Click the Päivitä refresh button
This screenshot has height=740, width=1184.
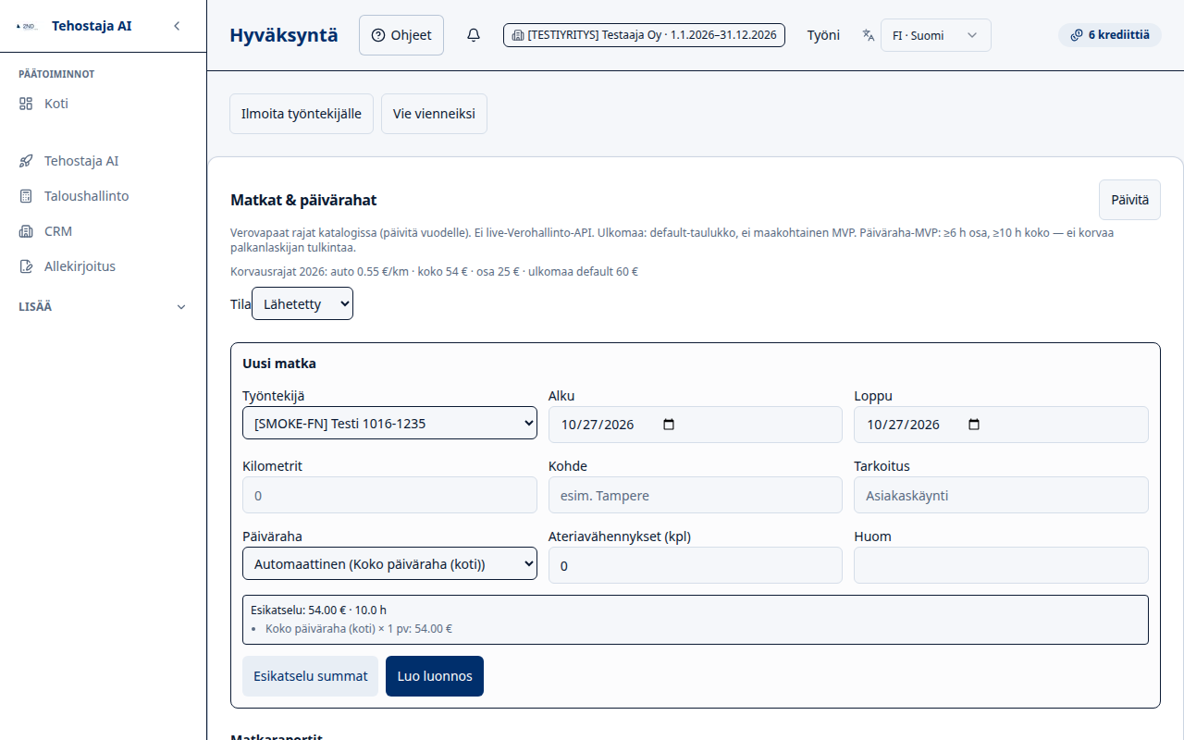1129,200
